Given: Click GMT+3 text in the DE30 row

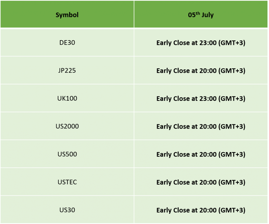Looking at the screenshot, I should click(x=232, y=43).
